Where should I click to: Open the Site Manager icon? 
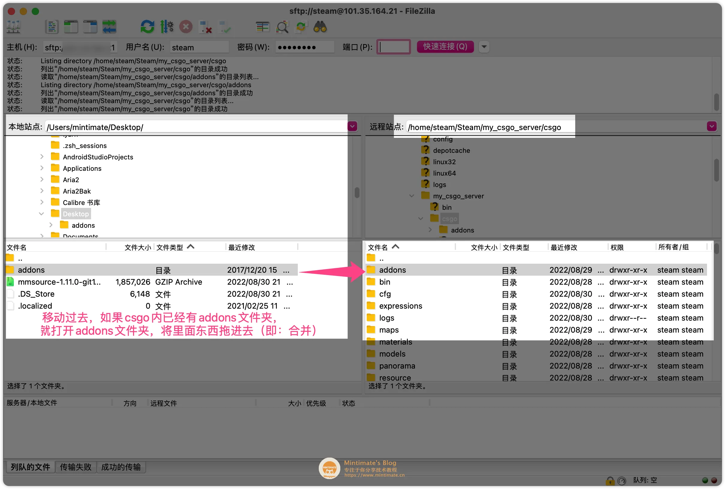[x=13, y=27]
